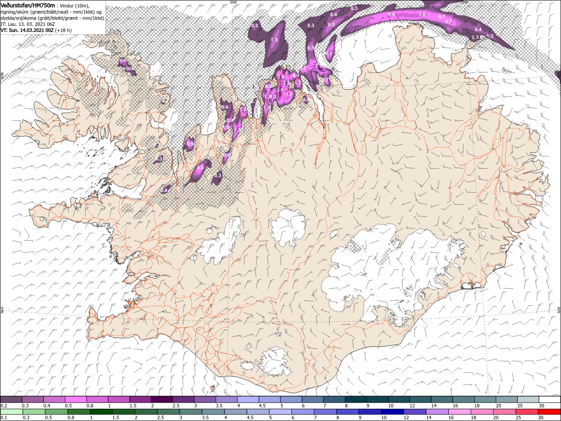Pick the snow legend swatch starting at 0.8
The image size is (561, 421).
click(97, 400)
